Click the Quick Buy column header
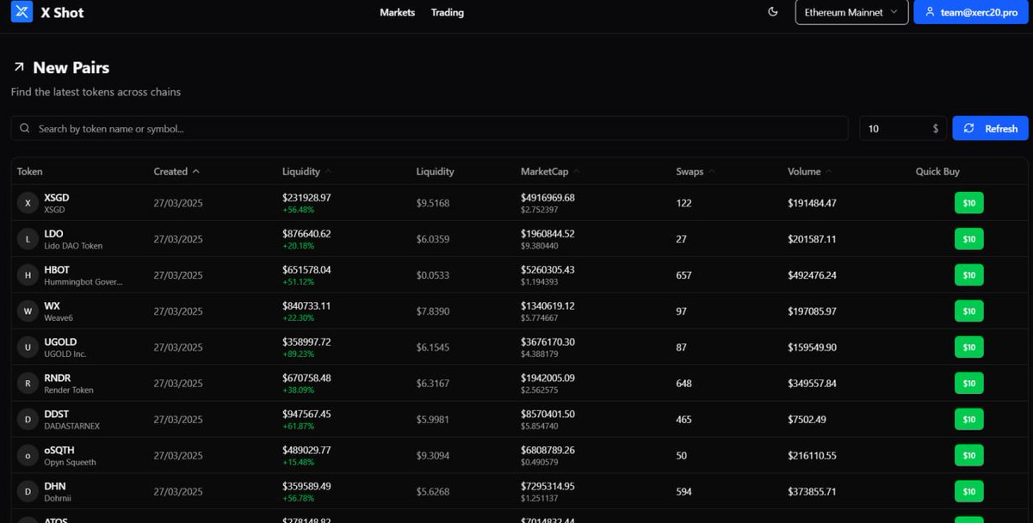Viewport: 1033px width, 523px height. click(x=937, y=171)
